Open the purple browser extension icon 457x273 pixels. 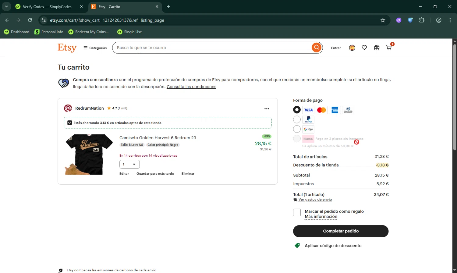click(399, 20)
